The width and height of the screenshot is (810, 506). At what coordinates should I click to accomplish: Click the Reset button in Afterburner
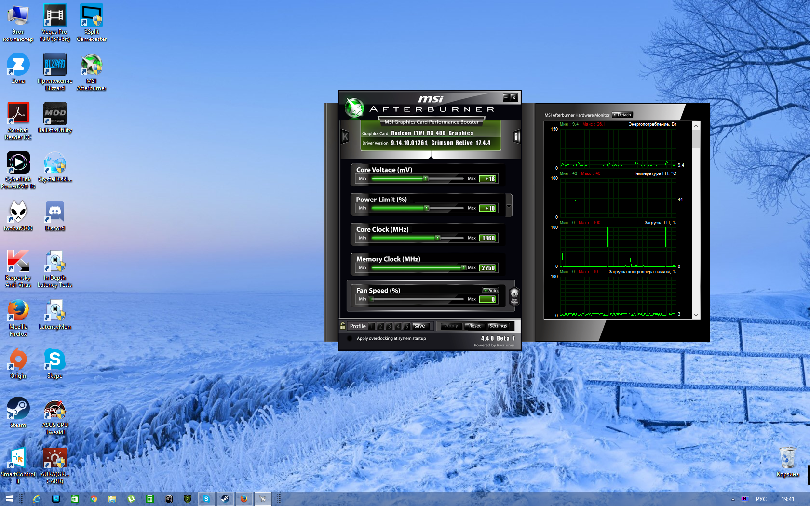point(474,326)
